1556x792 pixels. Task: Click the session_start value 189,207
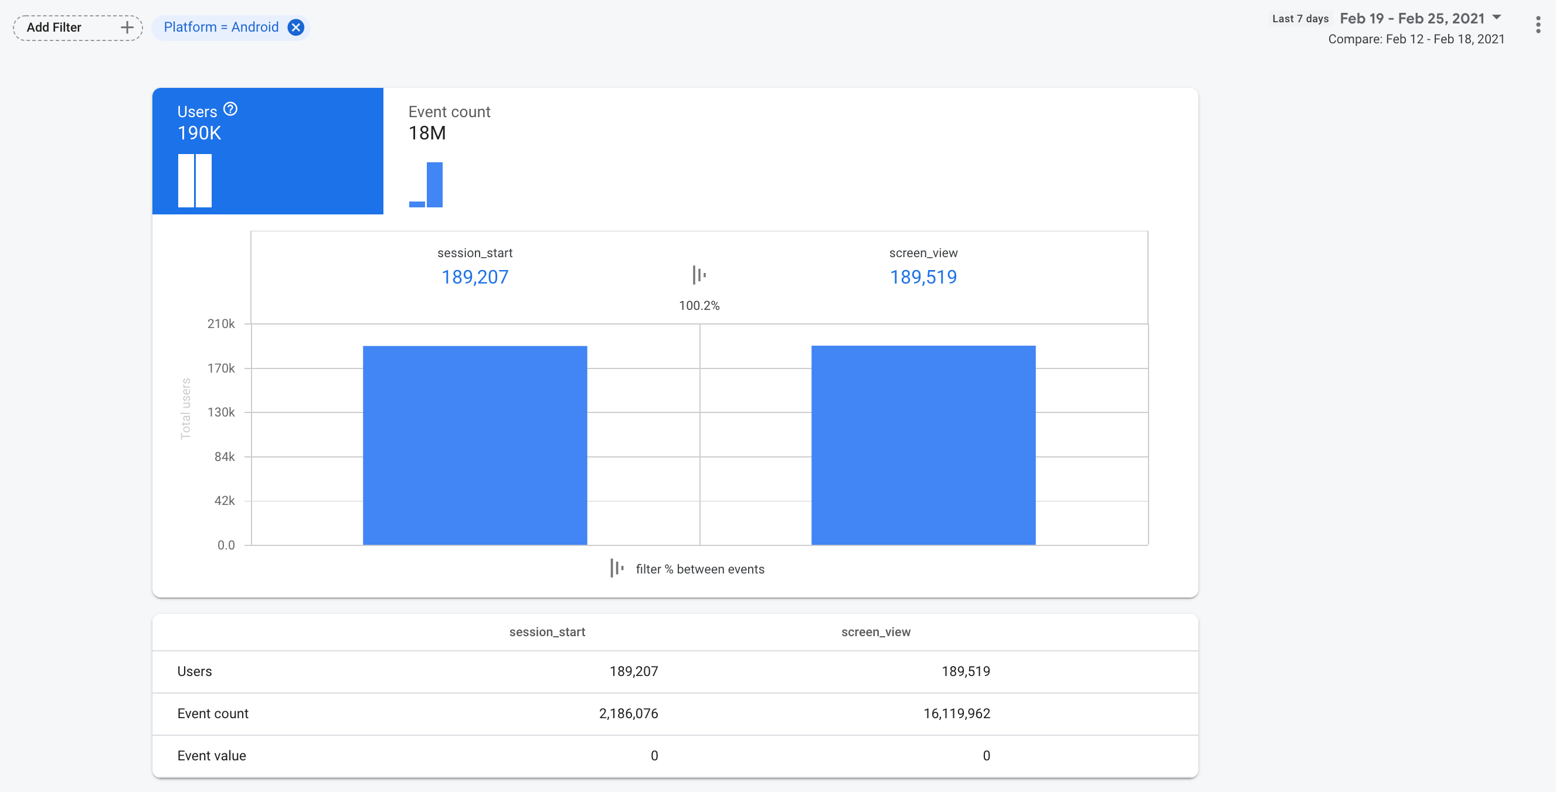pos(475,276)
